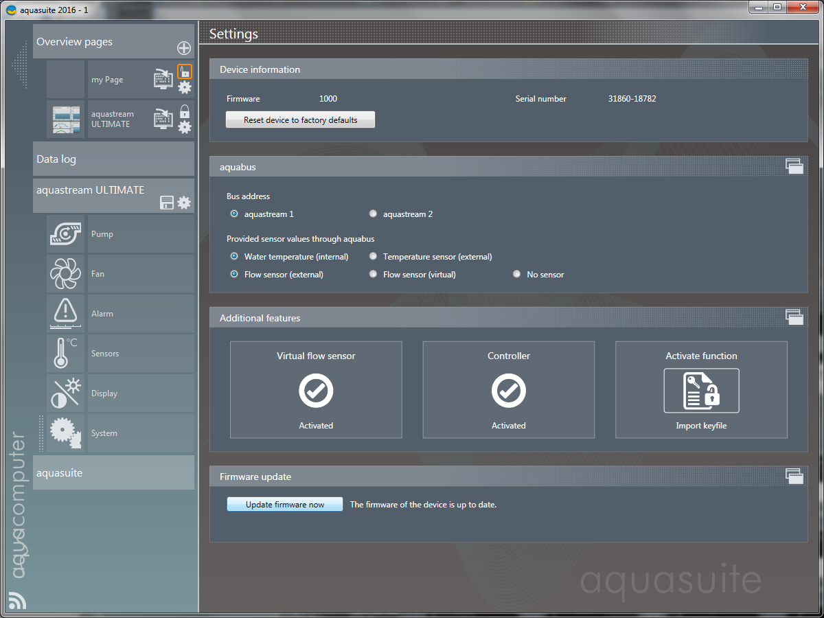The height and width of the screenshot is (618, 824).
Task: Click the firmware value 1000
Action: (x=328, y=99)
